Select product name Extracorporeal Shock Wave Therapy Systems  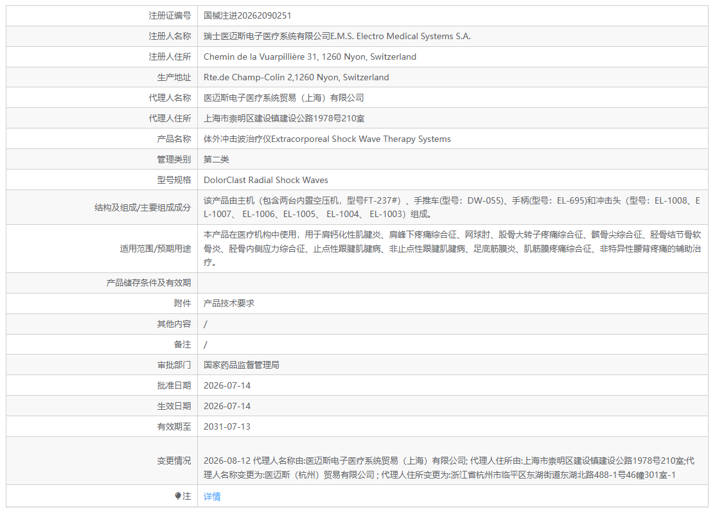pos(361,139)
